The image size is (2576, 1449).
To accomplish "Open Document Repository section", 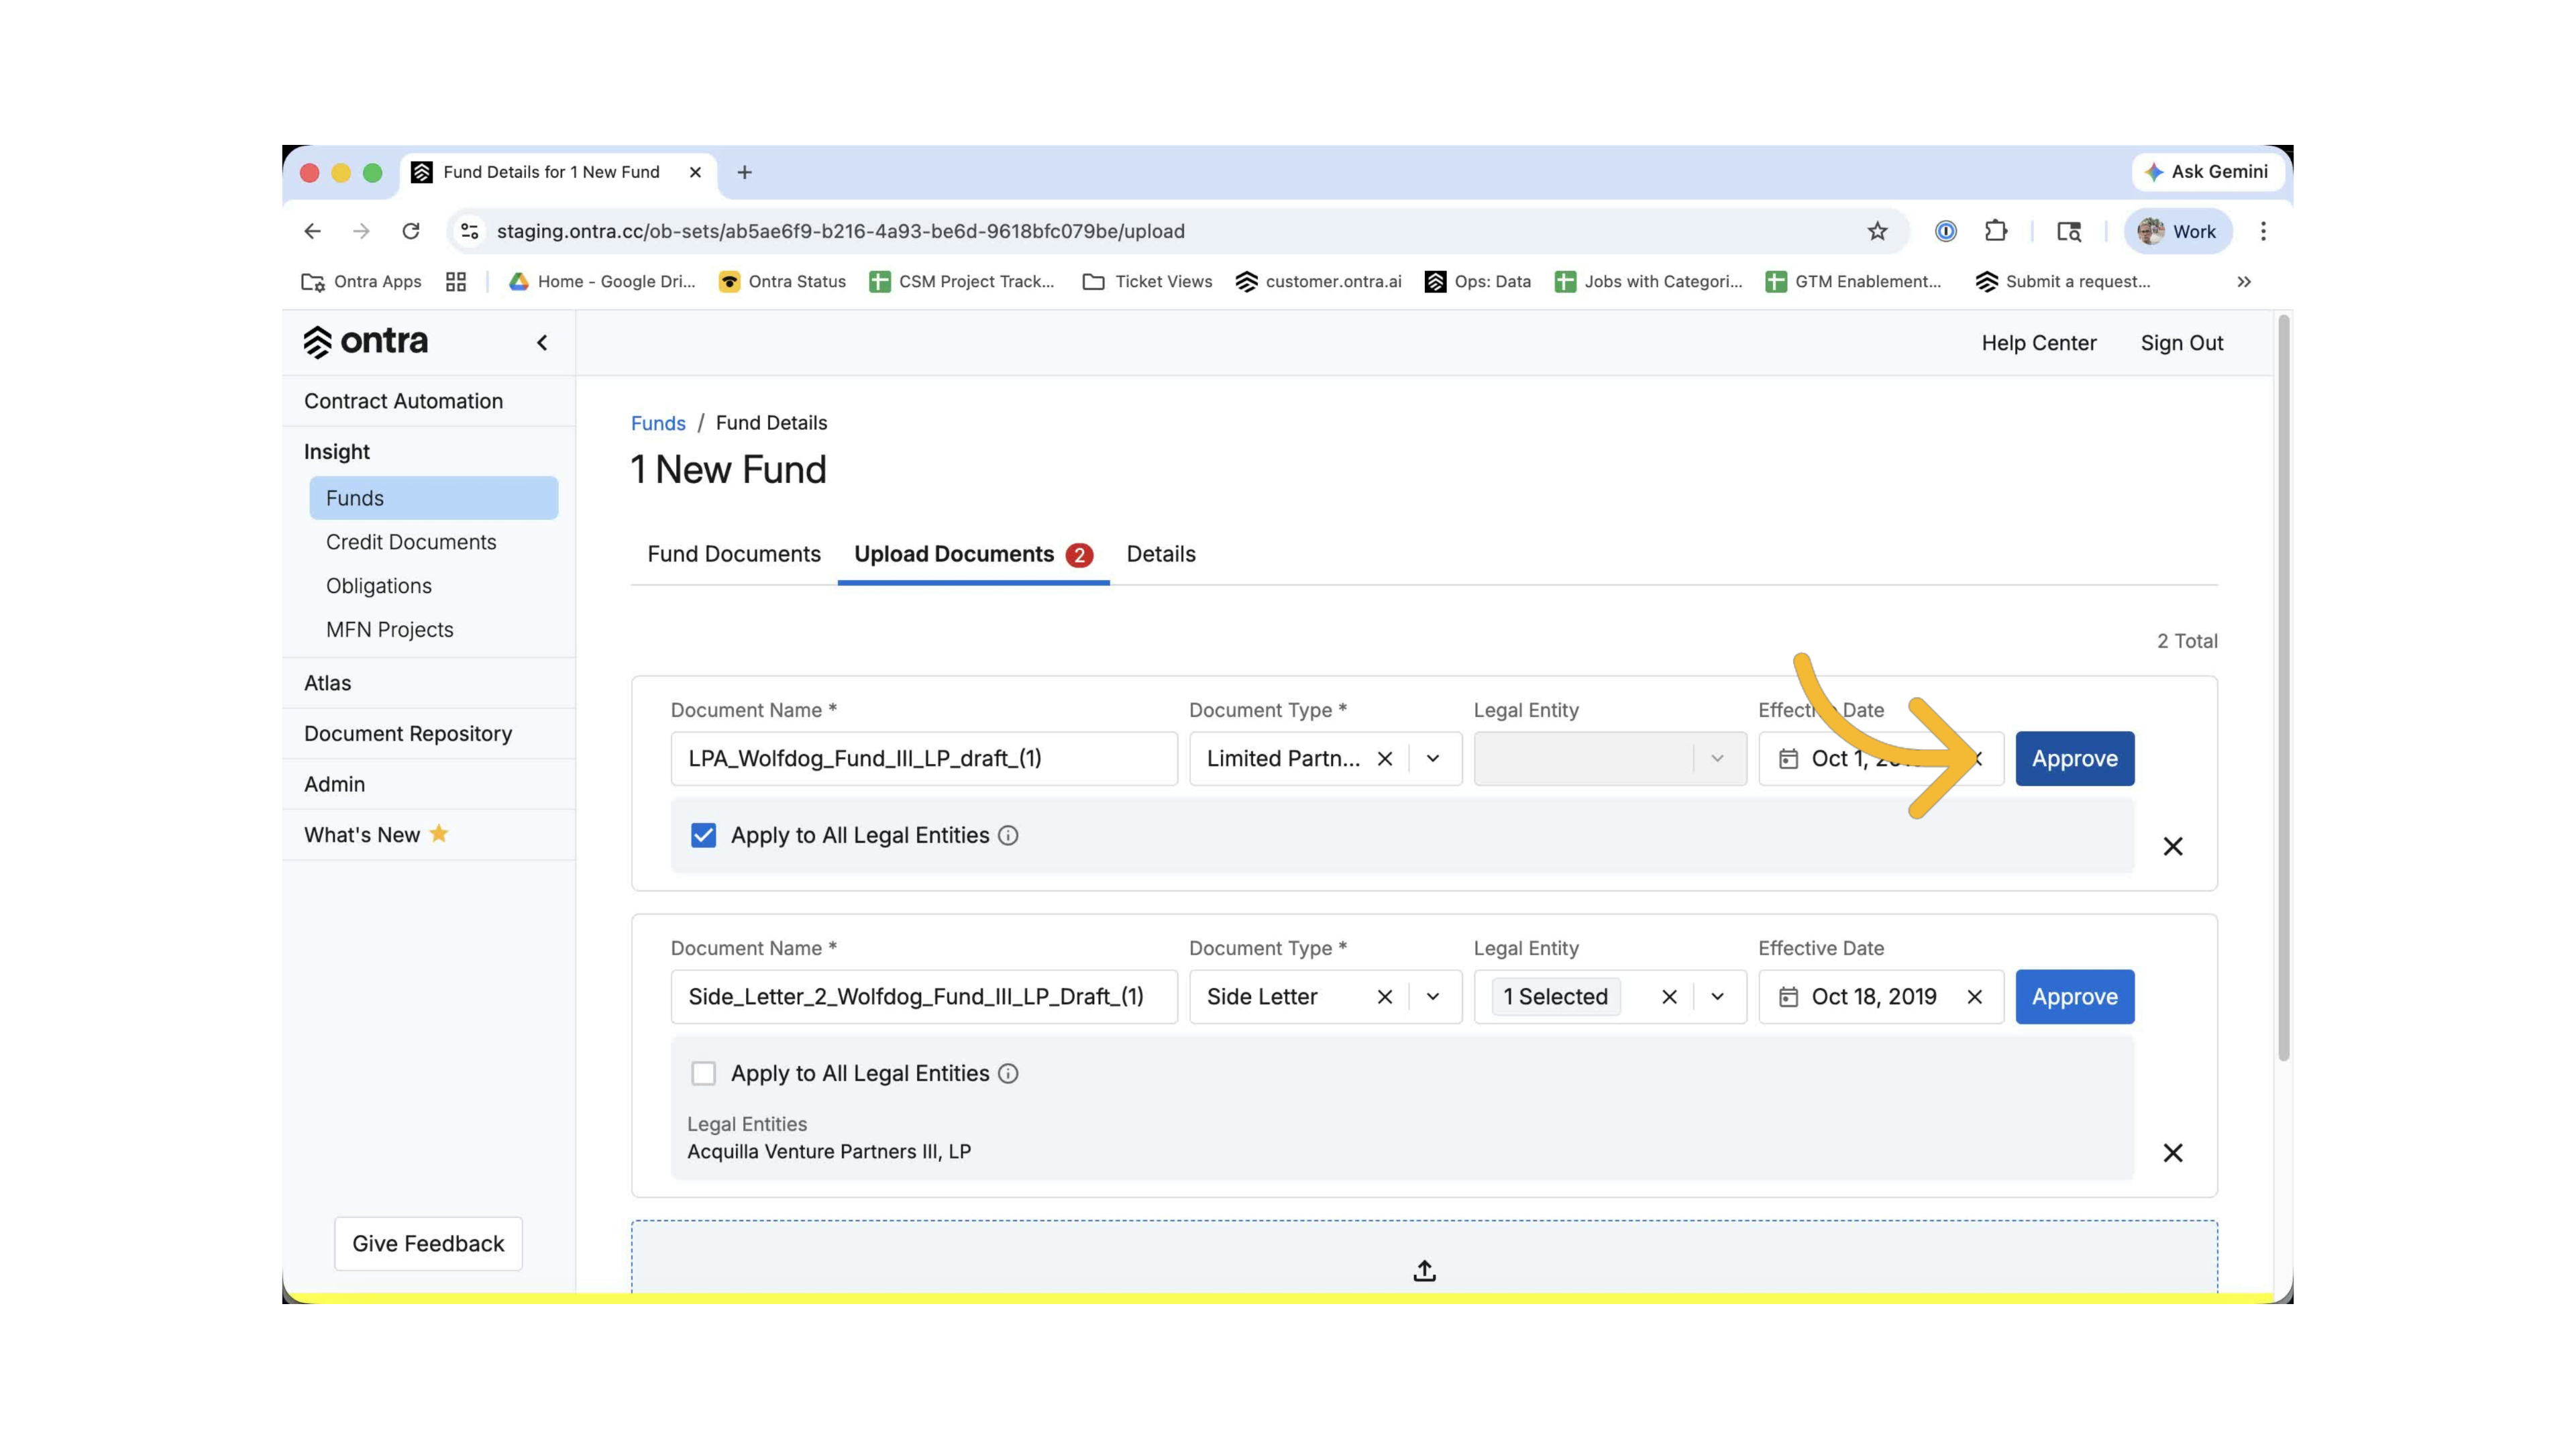I will click(407, 734).
